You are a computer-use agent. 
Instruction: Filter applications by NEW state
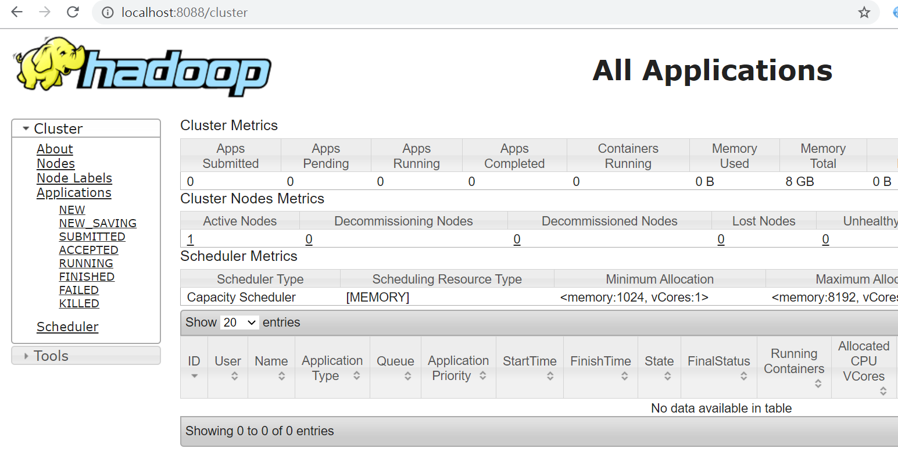72,210
